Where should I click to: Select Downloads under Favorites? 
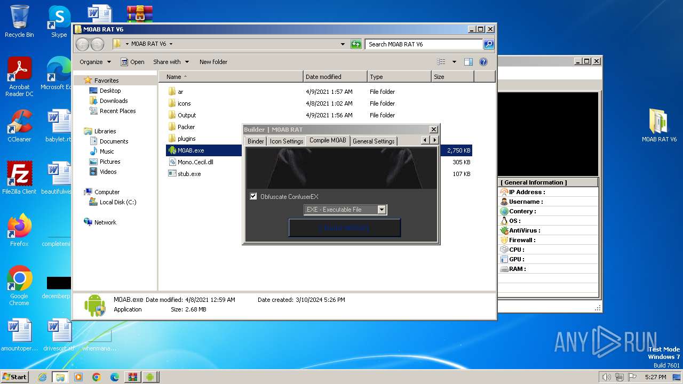[x=114, y=101]
